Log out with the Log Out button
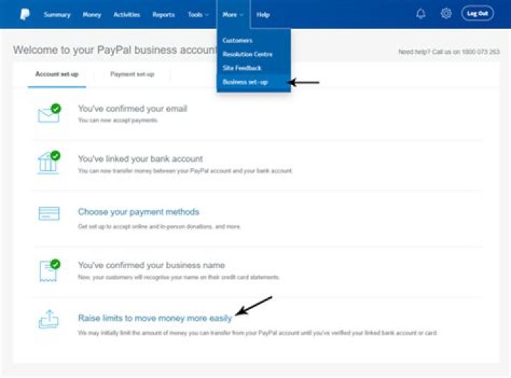Image resolution: width=511 pixels, height=378 pixels. pyautogui.click(x=478, y=13)
